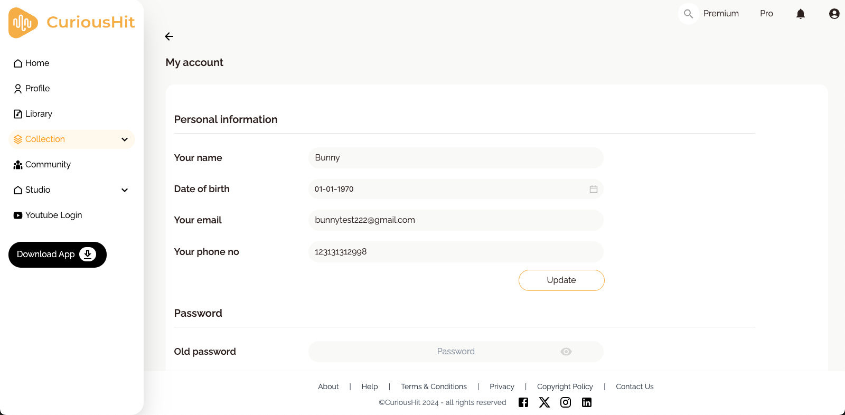
Task: Open the Instagram icon in footer
Action: [566, 402]
